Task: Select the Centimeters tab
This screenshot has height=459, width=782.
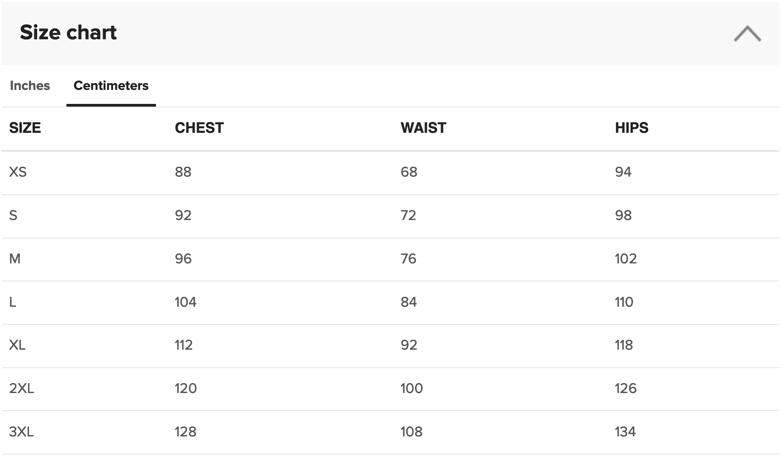Action: [x=111, y=85]
